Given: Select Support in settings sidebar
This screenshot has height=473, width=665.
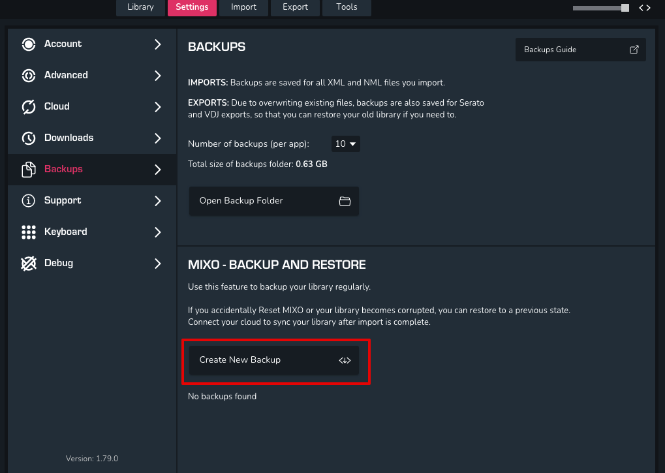Looking at the screenshot, I should (x=92, y=200).
